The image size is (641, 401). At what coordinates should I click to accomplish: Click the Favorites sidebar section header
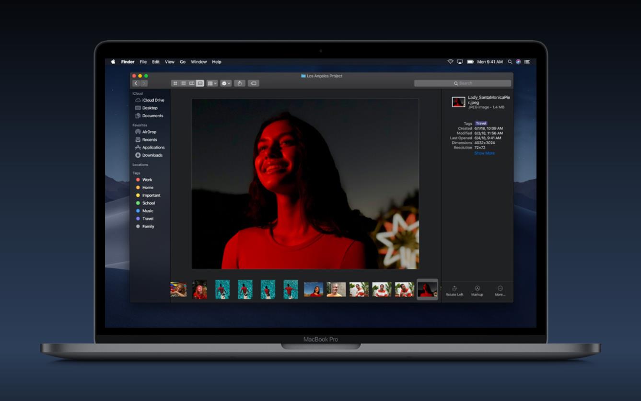point(140,125)
